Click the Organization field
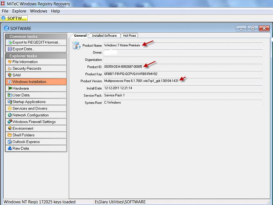The image size is (273, 205). pos(183,60)
